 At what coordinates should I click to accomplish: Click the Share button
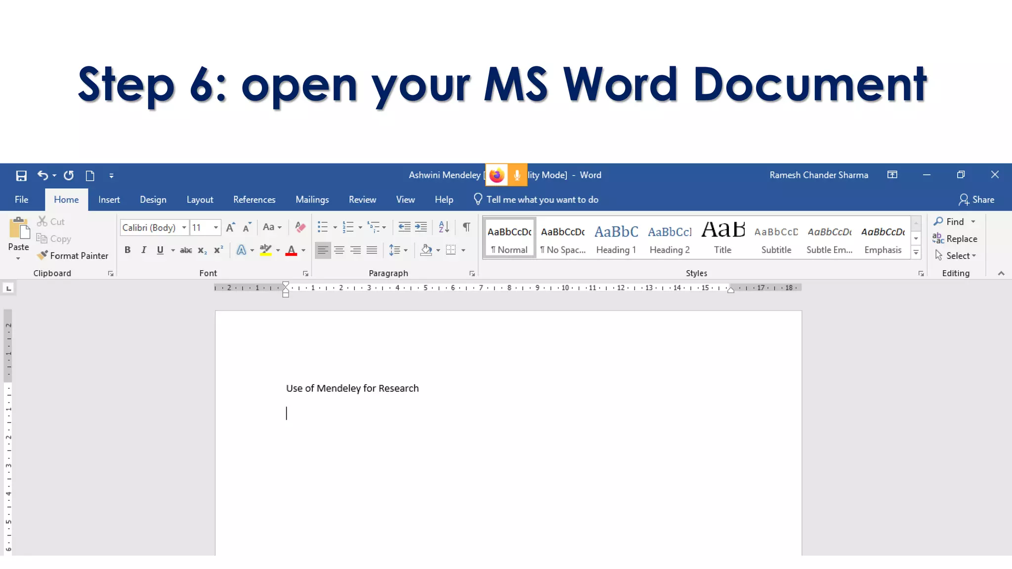976,200
